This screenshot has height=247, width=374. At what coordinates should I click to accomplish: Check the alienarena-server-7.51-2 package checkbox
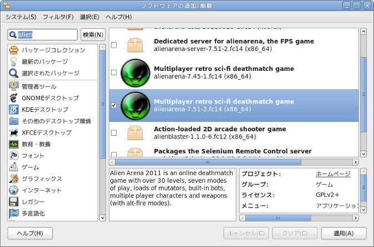(x=114, y=45)
